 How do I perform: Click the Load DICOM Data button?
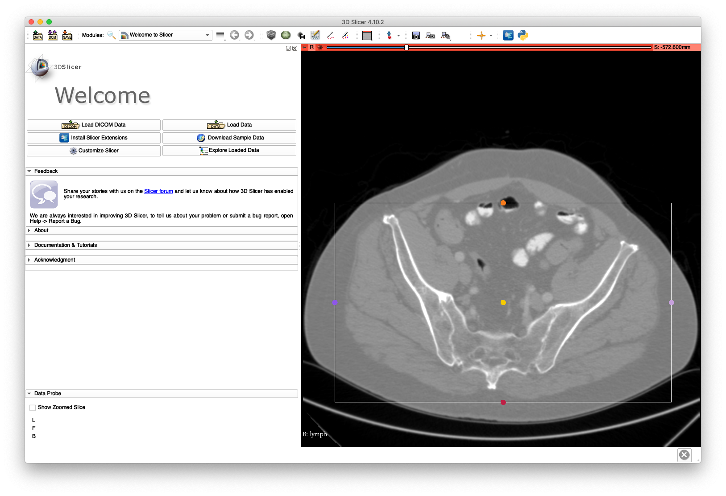tap(94, 125)
